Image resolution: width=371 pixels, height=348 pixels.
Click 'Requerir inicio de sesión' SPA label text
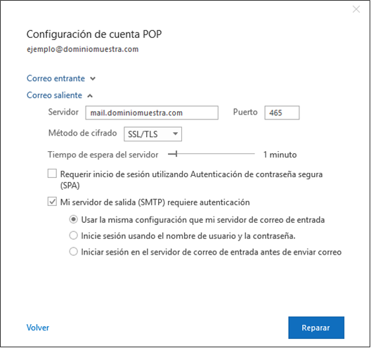191,180
